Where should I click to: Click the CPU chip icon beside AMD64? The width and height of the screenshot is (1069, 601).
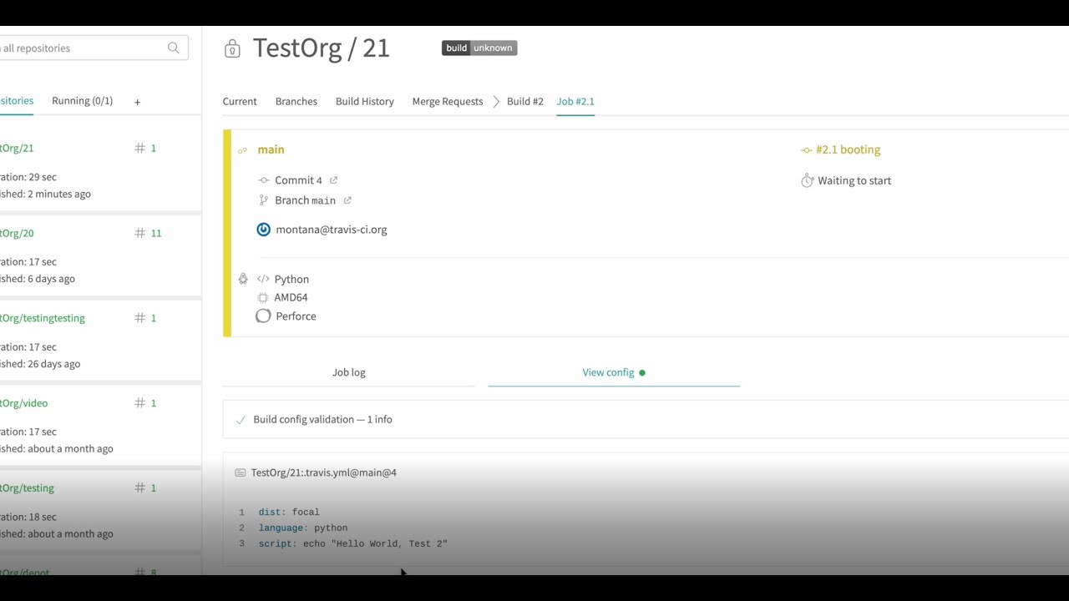[x=263, y=297]
